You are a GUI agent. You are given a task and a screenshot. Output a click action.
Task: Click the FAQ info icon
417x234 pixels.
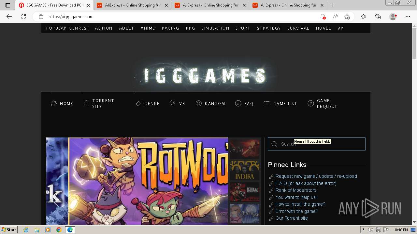(238, 103)
